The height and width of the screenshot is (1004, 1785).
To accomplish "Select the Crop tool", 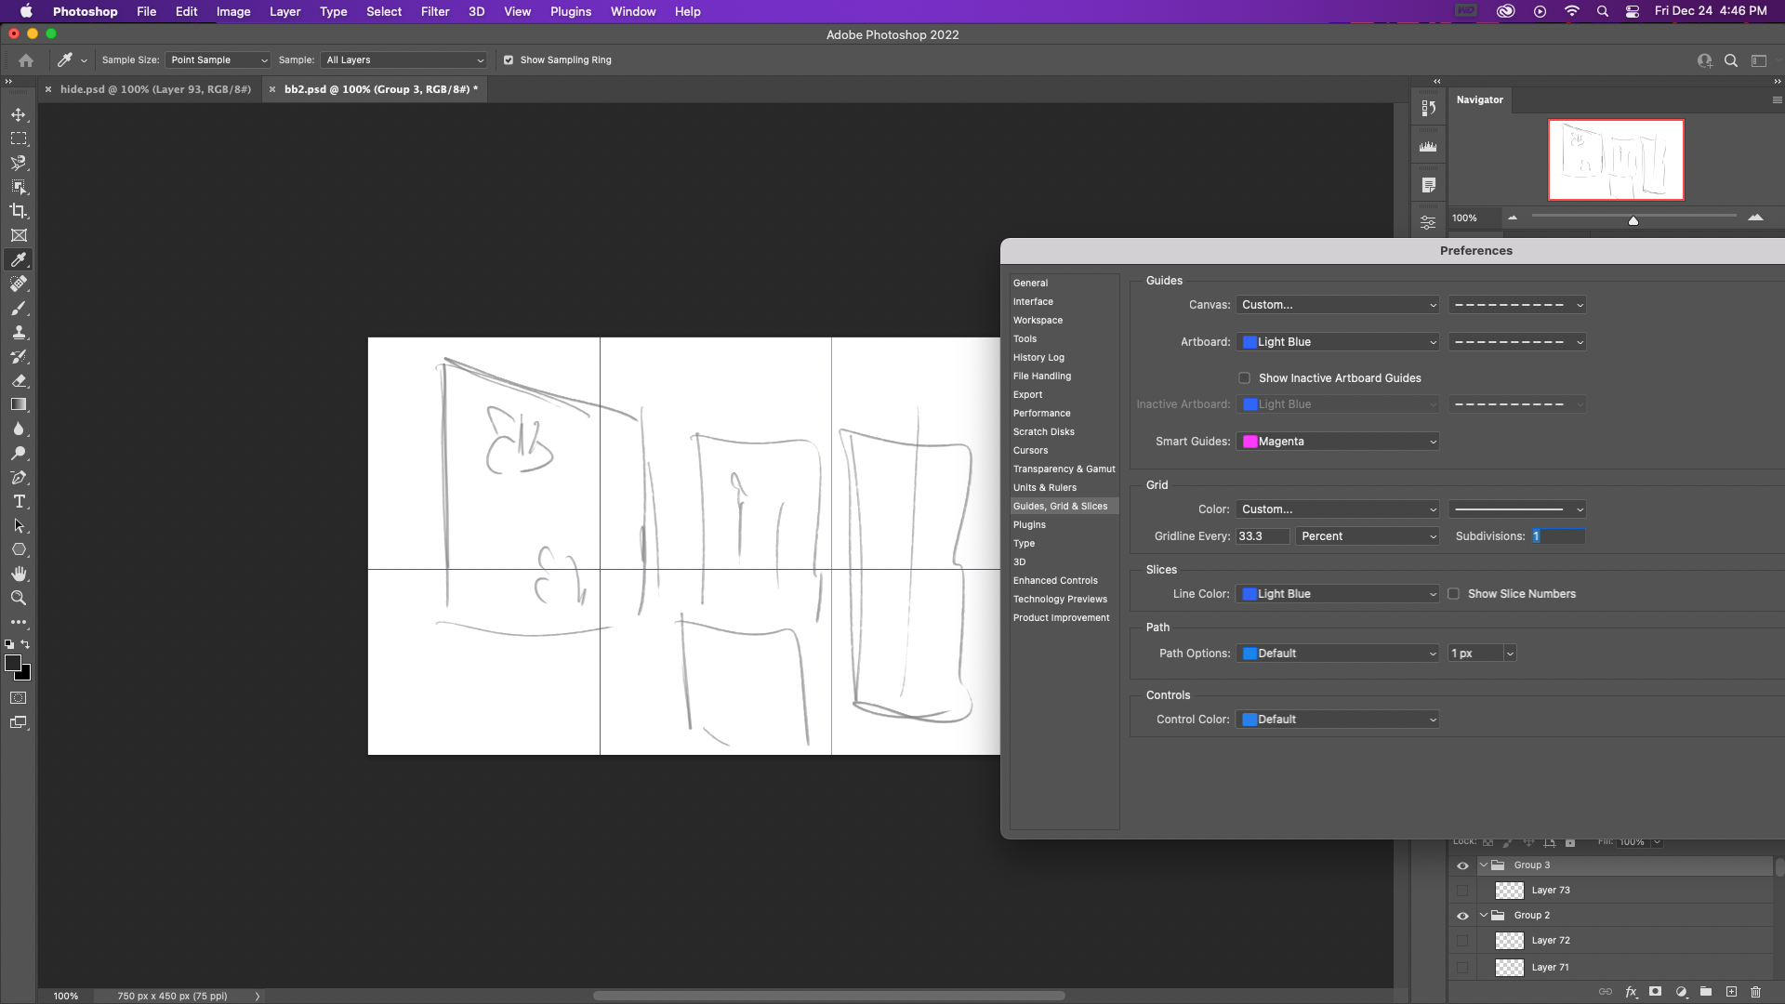I will coord(19,210).
